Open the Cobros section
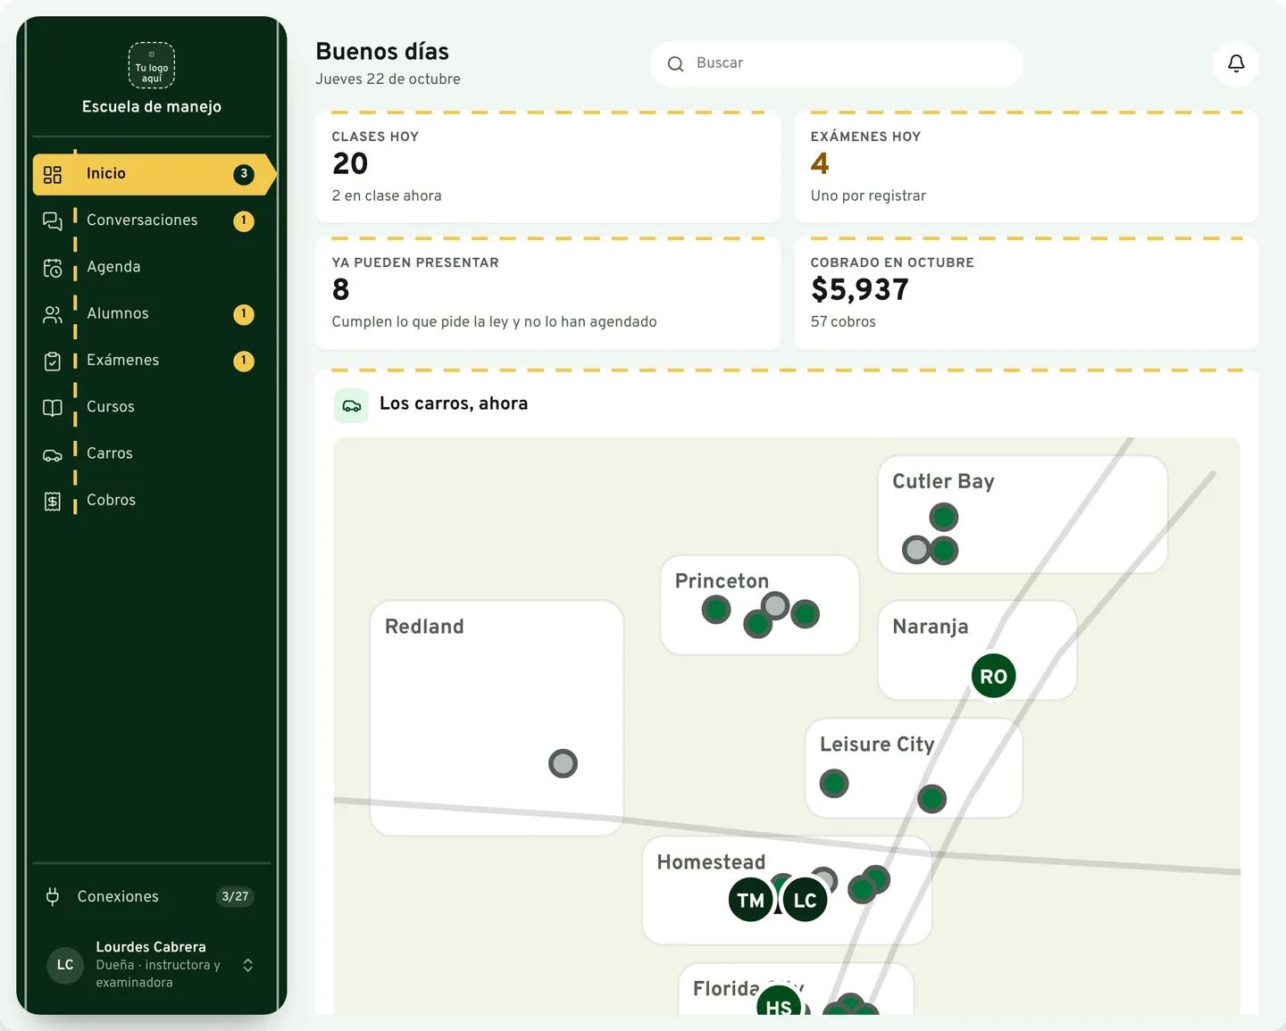The width and height of the screenshot is (1286, 1031). coord(152,501)
